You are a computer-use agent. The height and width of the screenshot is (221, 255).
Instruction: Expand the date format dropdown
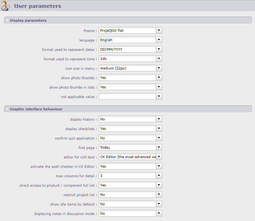point(159,49)
